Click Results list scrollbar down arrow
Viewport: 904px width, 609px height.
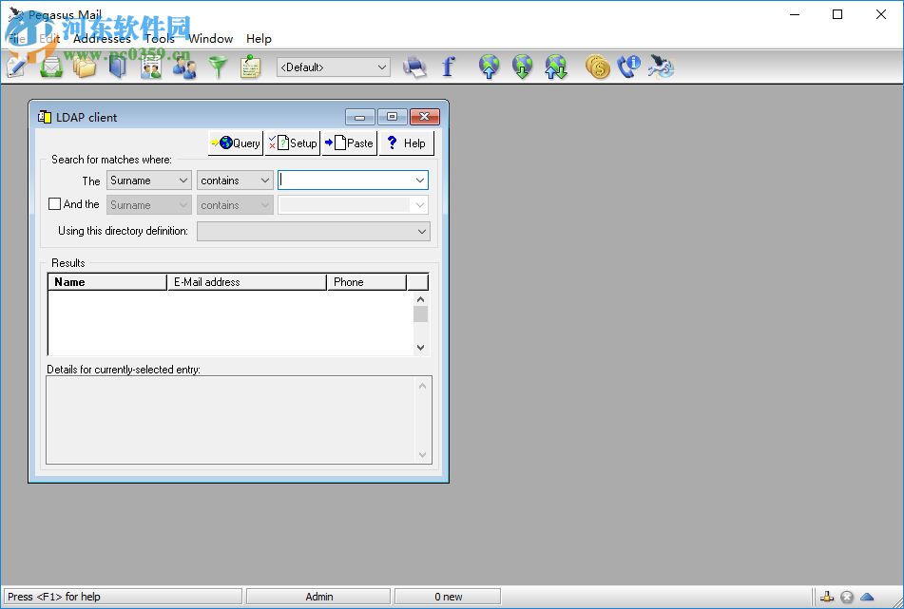coord(420,348)
